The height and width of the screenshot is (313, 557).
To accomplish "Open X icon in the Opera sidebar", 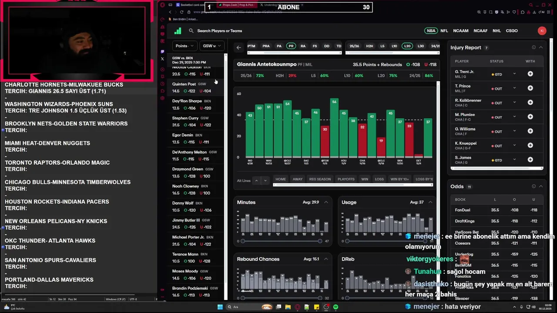I will [163, 59].
